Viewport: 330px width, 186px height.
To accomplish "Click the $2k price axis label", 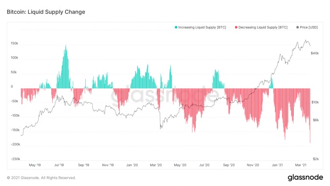I will pos(316,159).
